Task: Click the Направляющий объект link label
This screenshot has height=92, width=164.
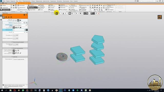Action: click(x=9, y=25)
